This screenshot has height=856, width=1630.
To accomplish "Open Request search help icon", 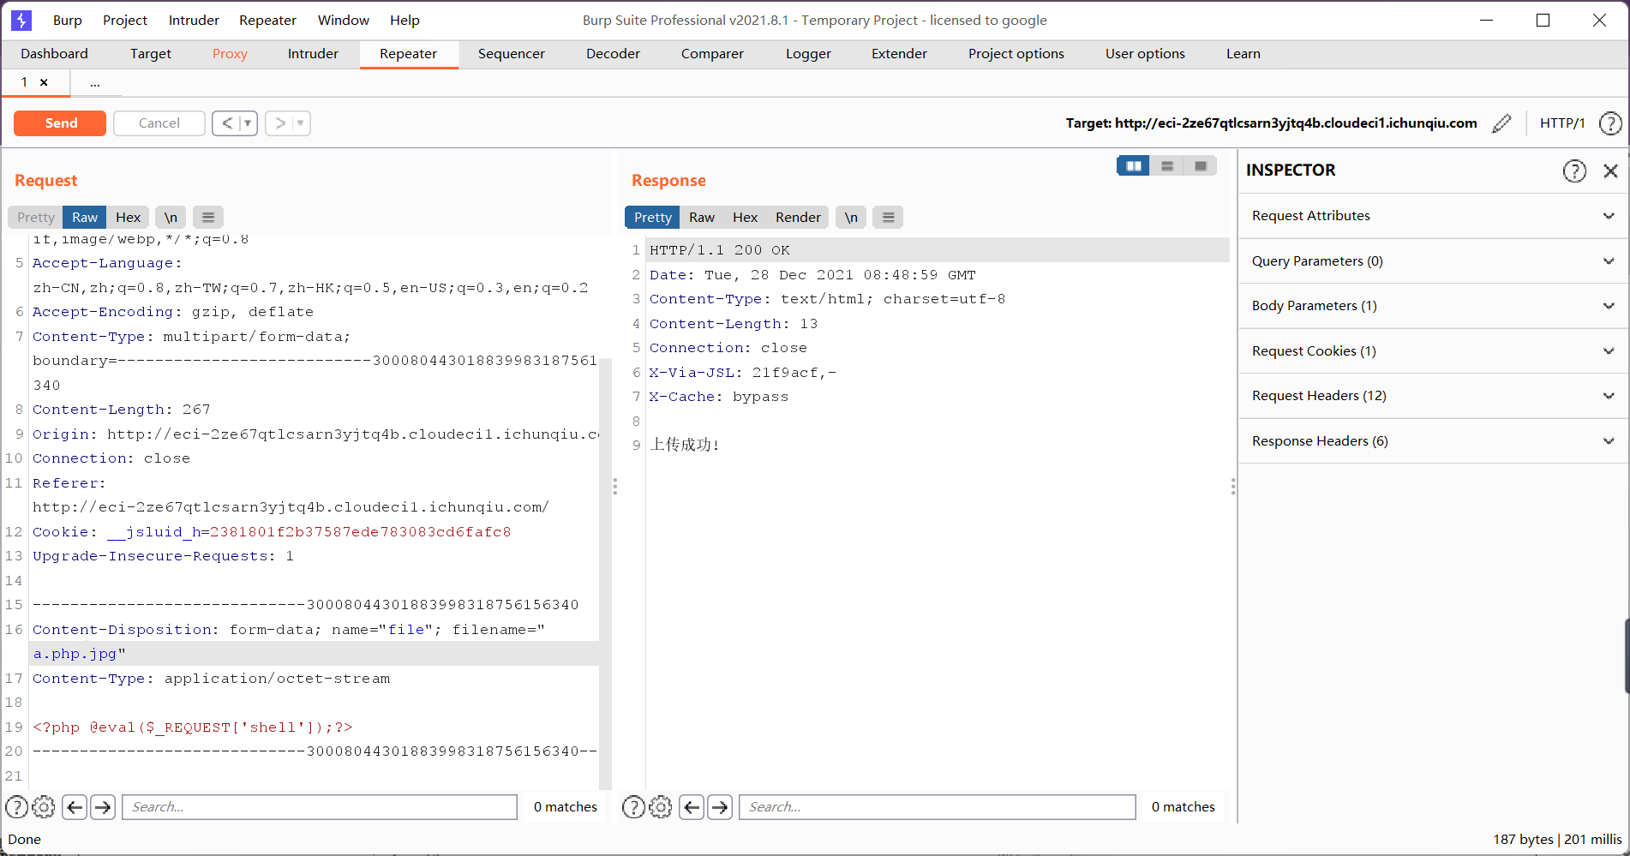I will pyautogui.click(x=17, y=807).
